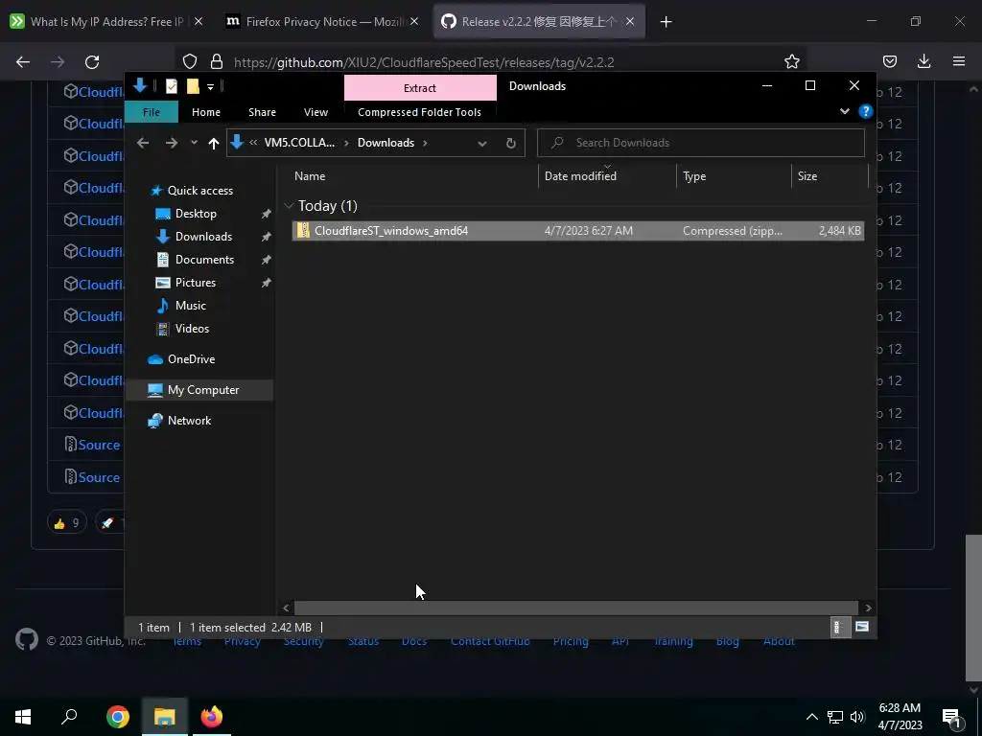Open the volume control in system tray
Viewport: 982px width, 736px height.
point(857,717)
